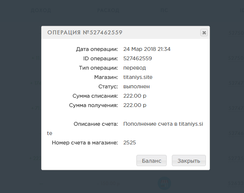244x193 pixels.
Task: Click the Сумма списания amount 222.00 р
Action: click(135, 96)
